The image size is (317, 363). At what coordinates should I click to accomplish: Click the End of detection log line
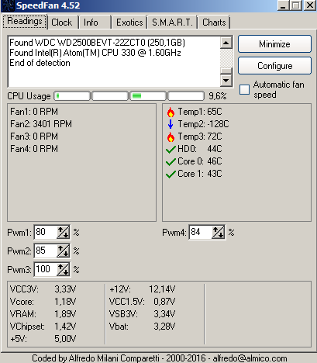40,63
